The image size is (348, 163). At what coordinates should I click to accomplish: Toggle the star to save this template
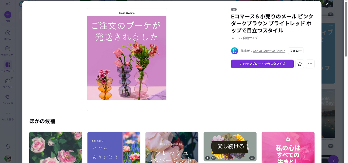coord(299,64)
